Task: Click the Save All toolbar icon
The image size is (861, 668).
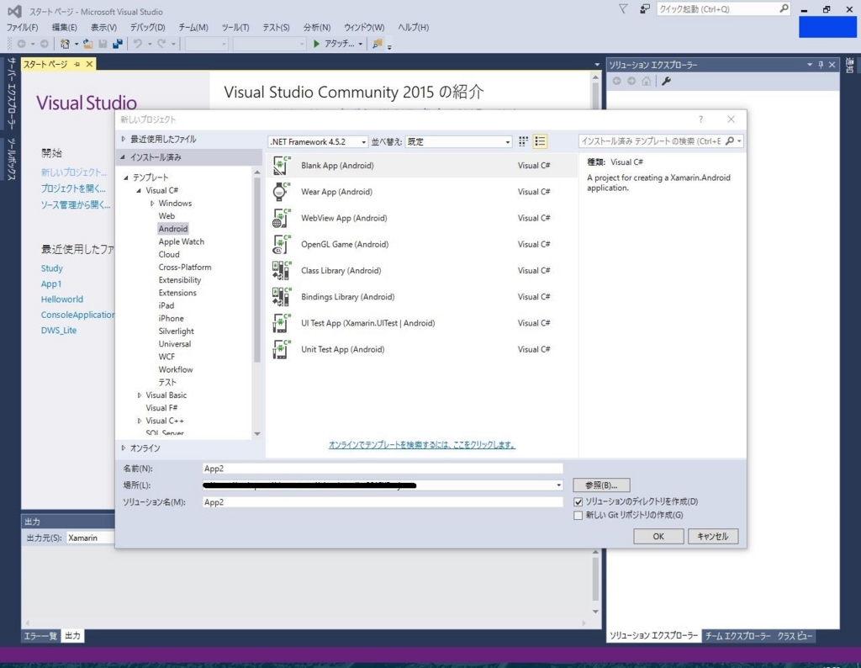Action: (118, 44)
